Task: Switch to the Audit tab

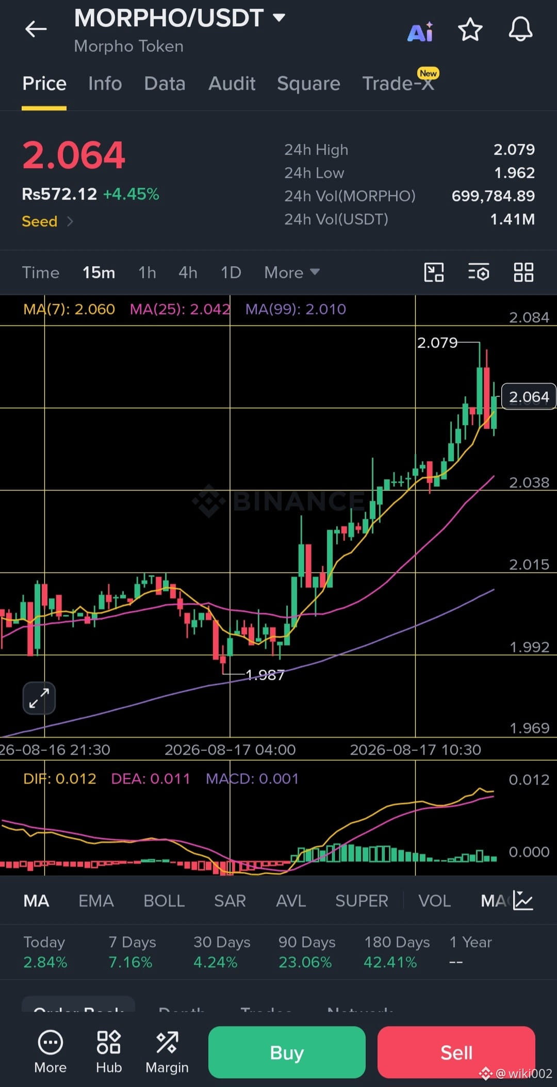Action: click(232, 84)
